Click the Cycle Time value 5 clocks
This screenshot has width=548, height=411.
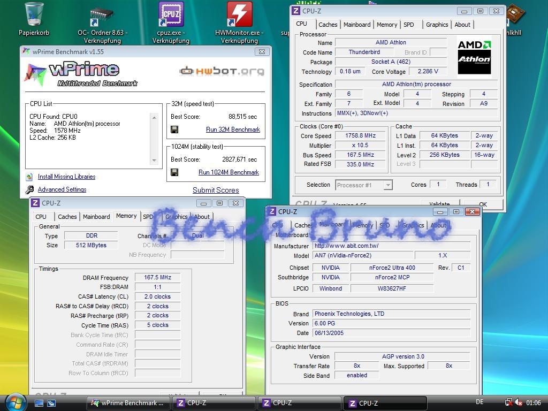click(158, 325)
